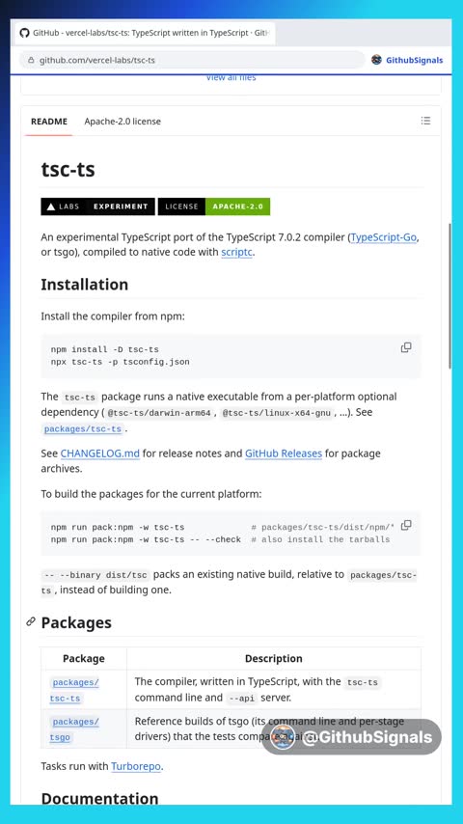Click the GitHub favicon in browser tab
The width and height of the screenshot is (463, 824).
click(x=24, y=33)
